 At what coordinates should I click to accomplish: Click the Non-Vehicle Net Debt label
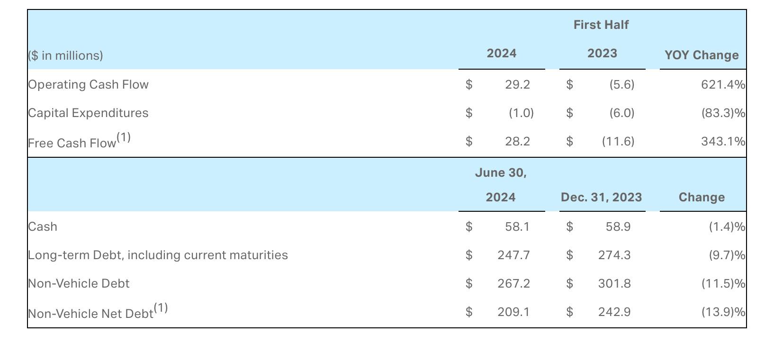(x=98, y=312)
